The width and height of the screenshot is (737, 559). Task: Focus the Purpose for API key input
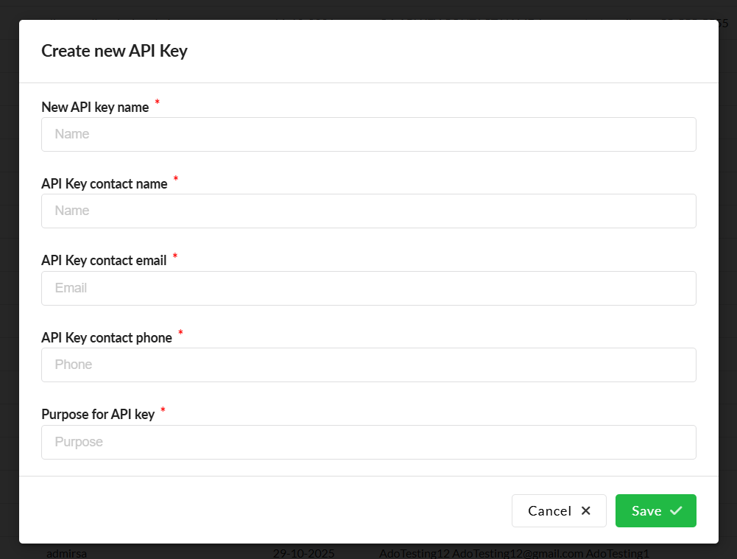click(368, 443)
